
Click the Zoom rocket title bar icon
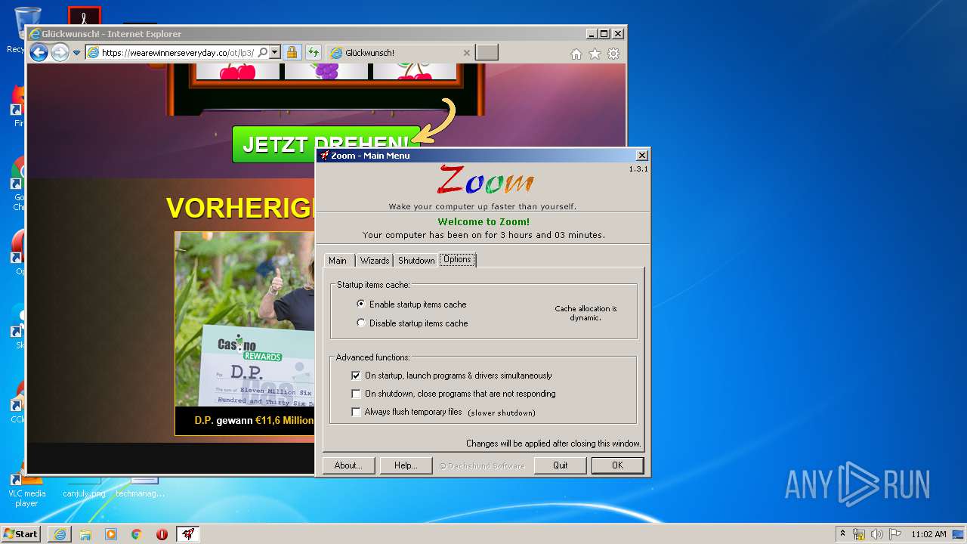pyautogui.click(x=324, y=156)
